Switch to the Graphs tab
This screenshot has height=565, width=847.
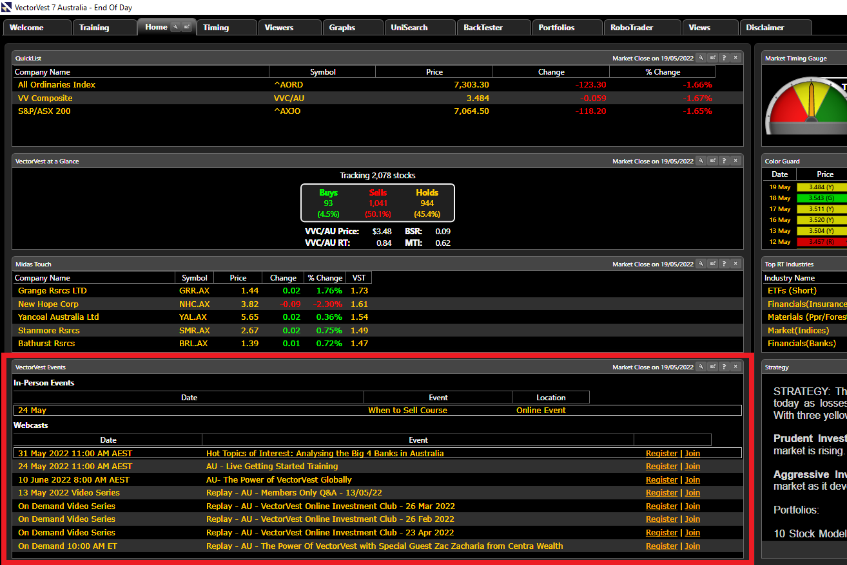pos(353,28)
